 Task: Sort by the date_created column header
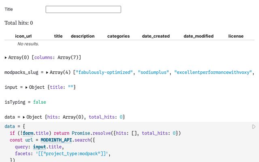point(156,36)
